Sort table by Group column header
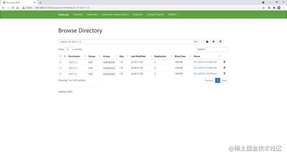Screen dimensions: 287x157 pos(107,56)
